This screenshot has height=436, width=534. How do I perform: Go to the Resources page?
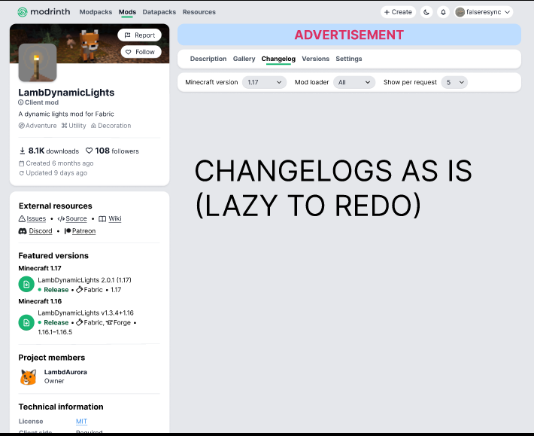click(x=199, y=12)
